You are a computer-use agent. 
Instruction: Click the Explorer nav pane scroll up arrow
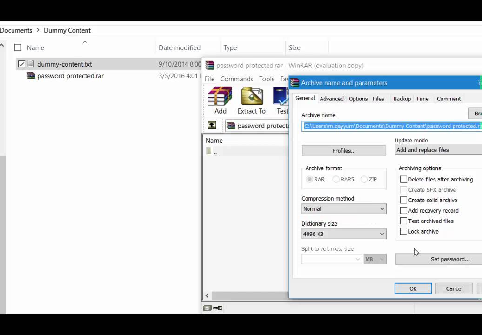click(x=2, y=45)
